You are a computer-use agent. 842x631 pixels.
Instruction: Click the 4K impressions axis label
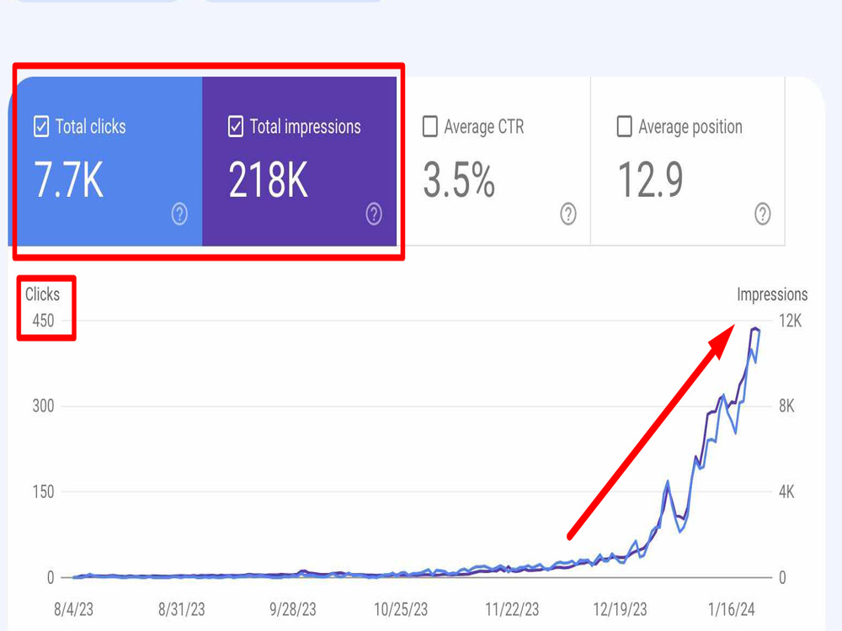(x=786, y=491)
